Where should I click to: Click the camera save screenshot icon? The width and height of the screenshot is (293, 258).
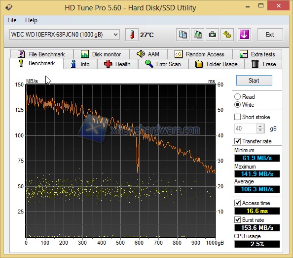(212, 35)
